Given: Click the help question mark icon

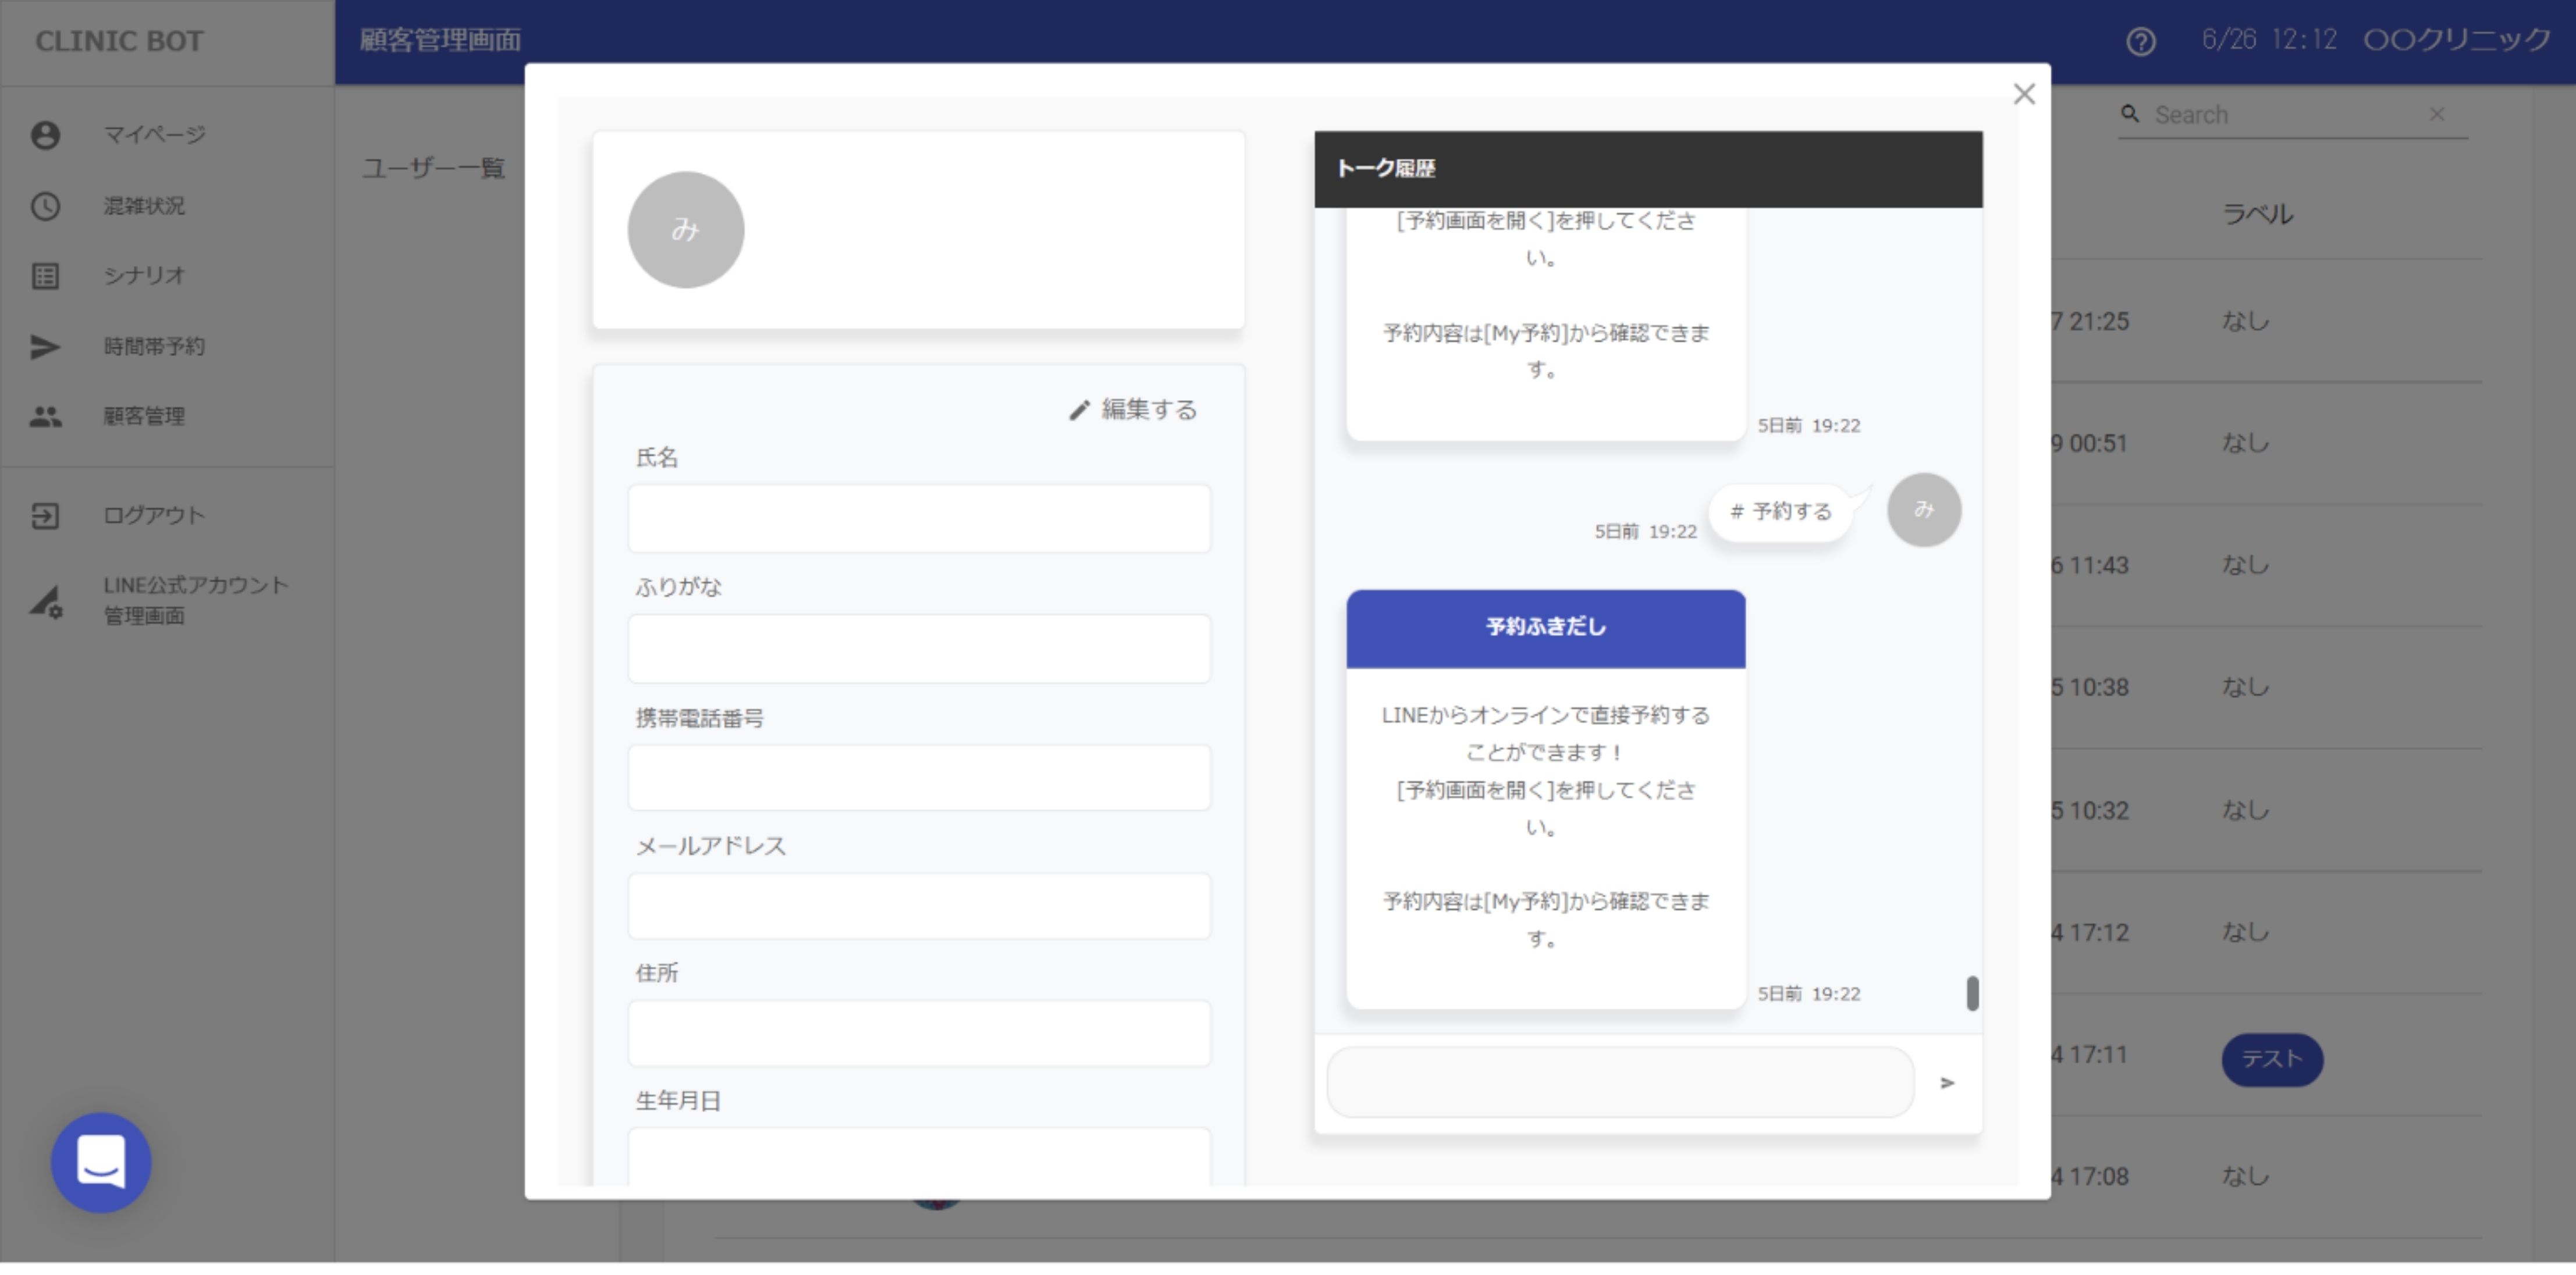Looking at the screenshot, I should (2140, 42).
